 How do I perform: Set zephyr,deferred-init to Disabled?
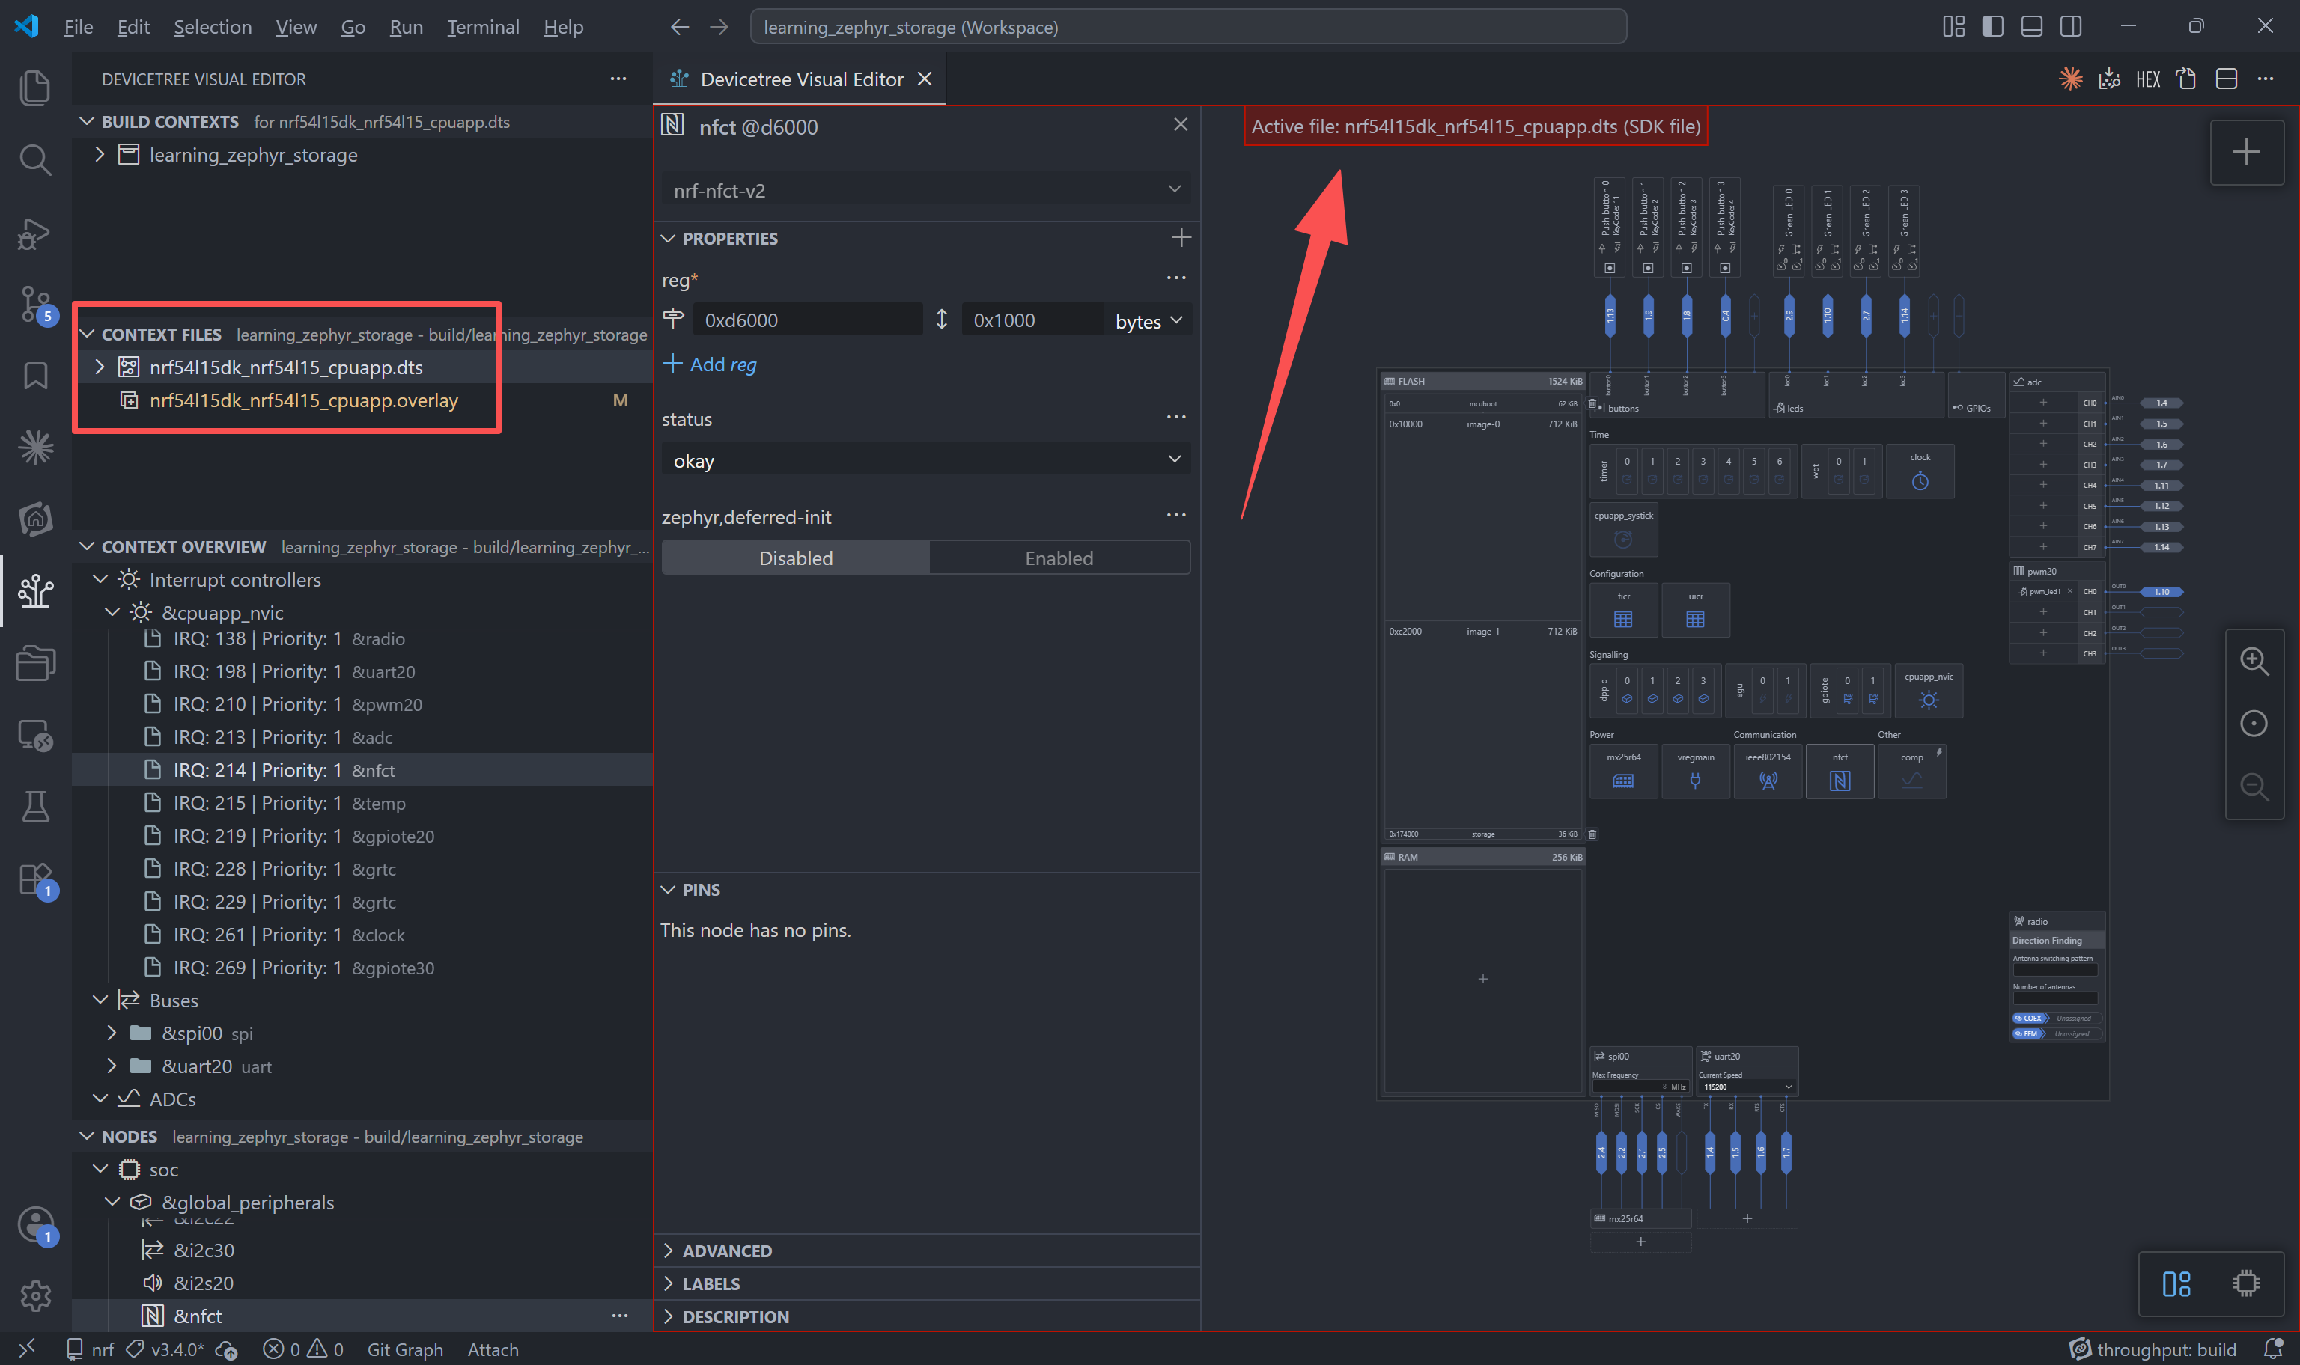click(795, 558)
